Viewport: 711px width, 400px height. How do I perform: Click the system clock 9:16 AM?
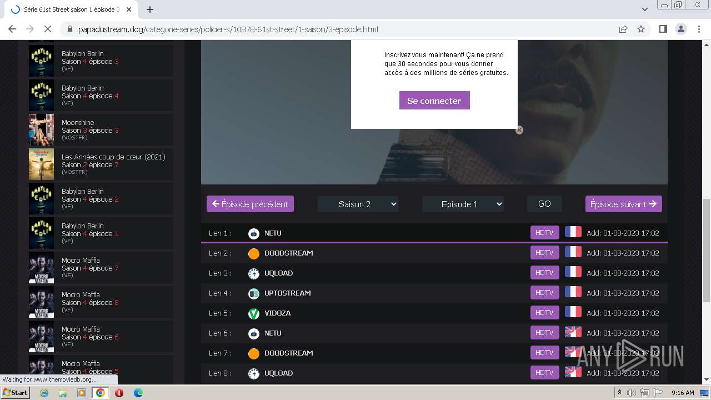point(683,393)
